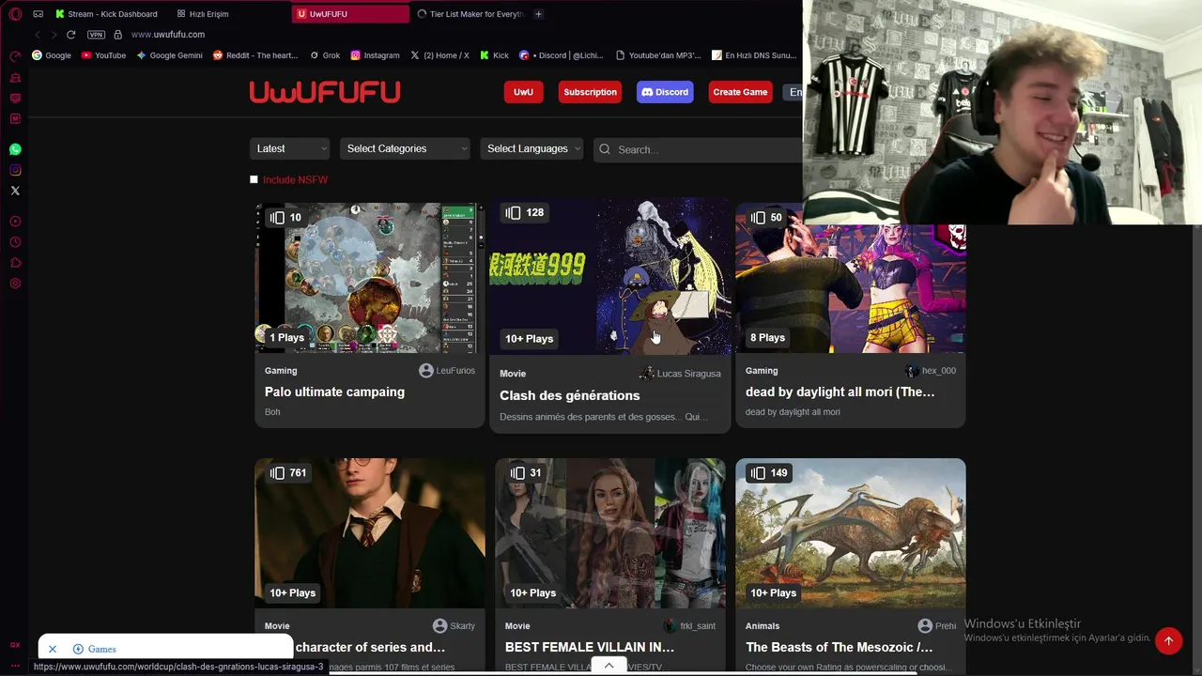
Task: Enable the Include NSFW checkbox
Action: [x=254, y=179]
